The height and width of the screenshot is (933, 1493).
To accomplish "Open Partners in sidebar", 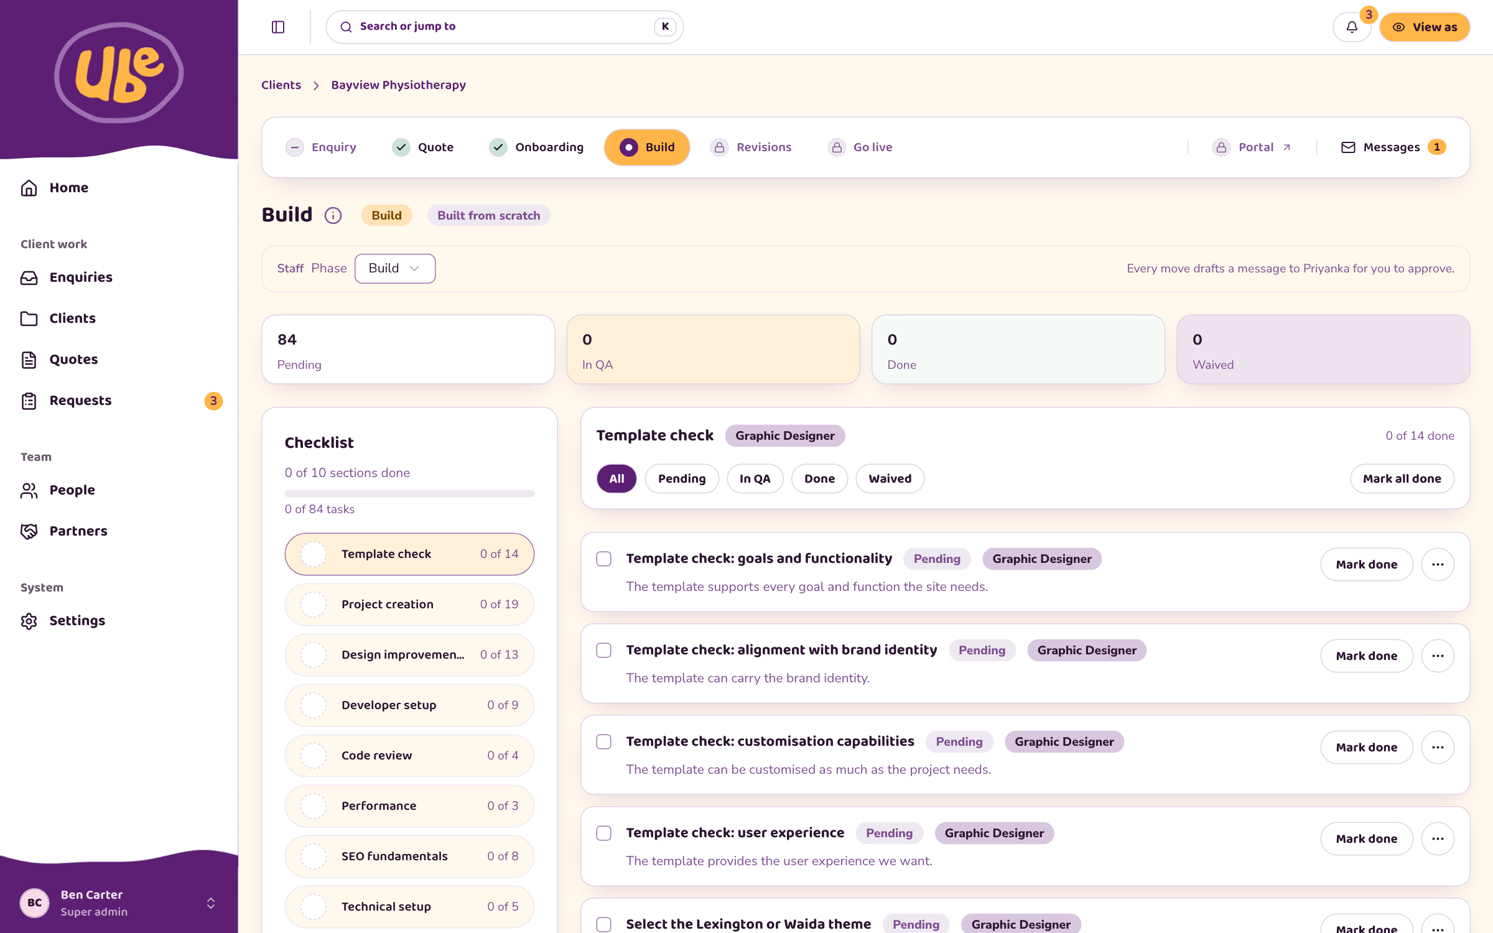I will coord(119,531).
